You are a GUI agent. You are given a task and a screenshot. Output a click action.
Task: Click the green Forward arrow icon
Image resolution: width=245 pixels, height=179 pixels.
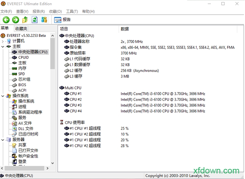click(x=16, y=20)
